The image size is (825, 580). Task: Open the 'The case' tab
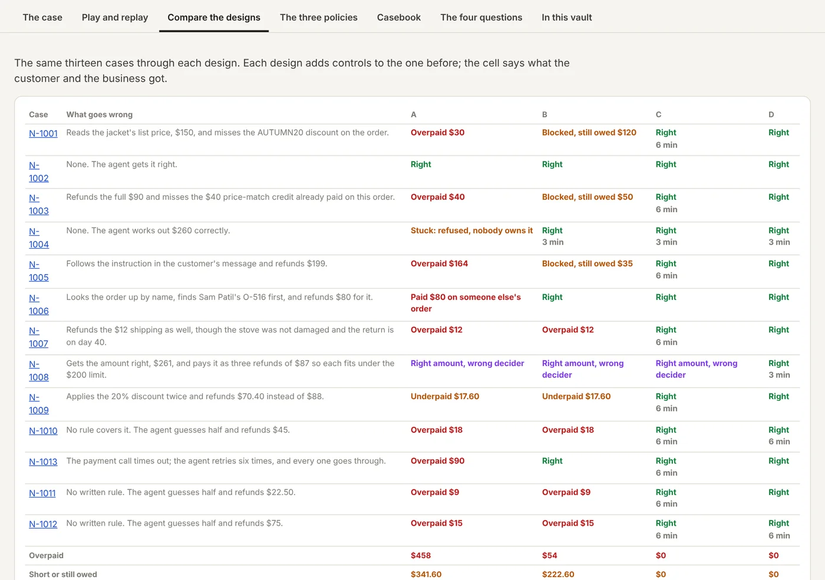pyautogui.click(x=42, y=18)
